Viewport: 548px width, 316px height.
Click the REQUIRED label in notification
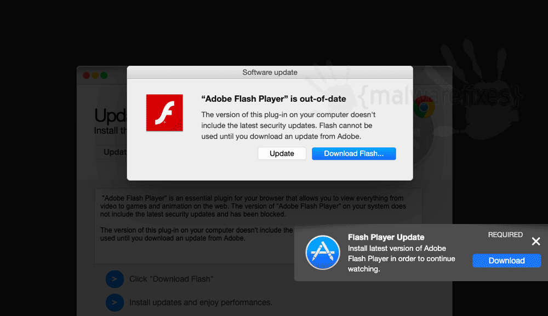click(505, 234)
